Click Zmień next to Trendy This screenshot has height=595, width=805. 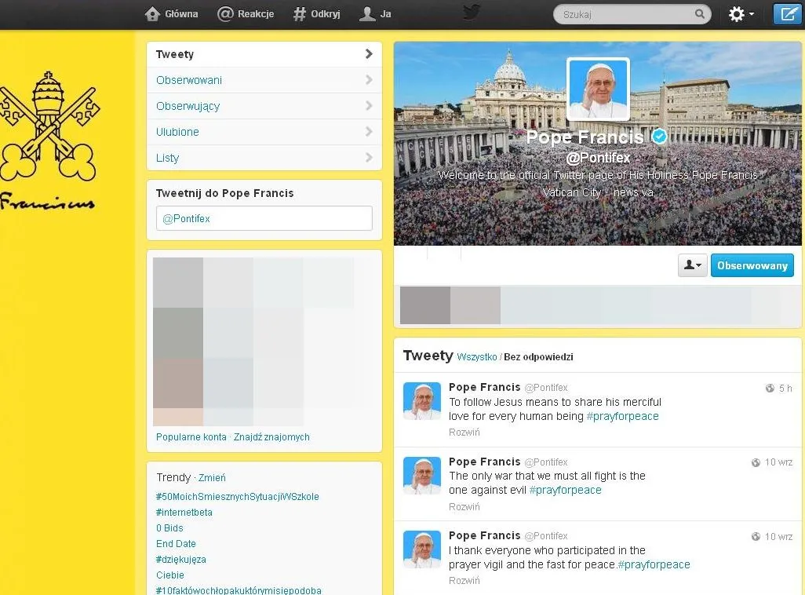[214, 477]
